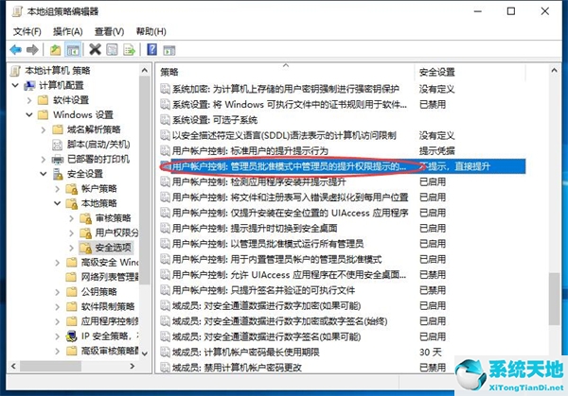Click the Properties toolbar icon
Screen dimensions: 568x396
[112, 49]
